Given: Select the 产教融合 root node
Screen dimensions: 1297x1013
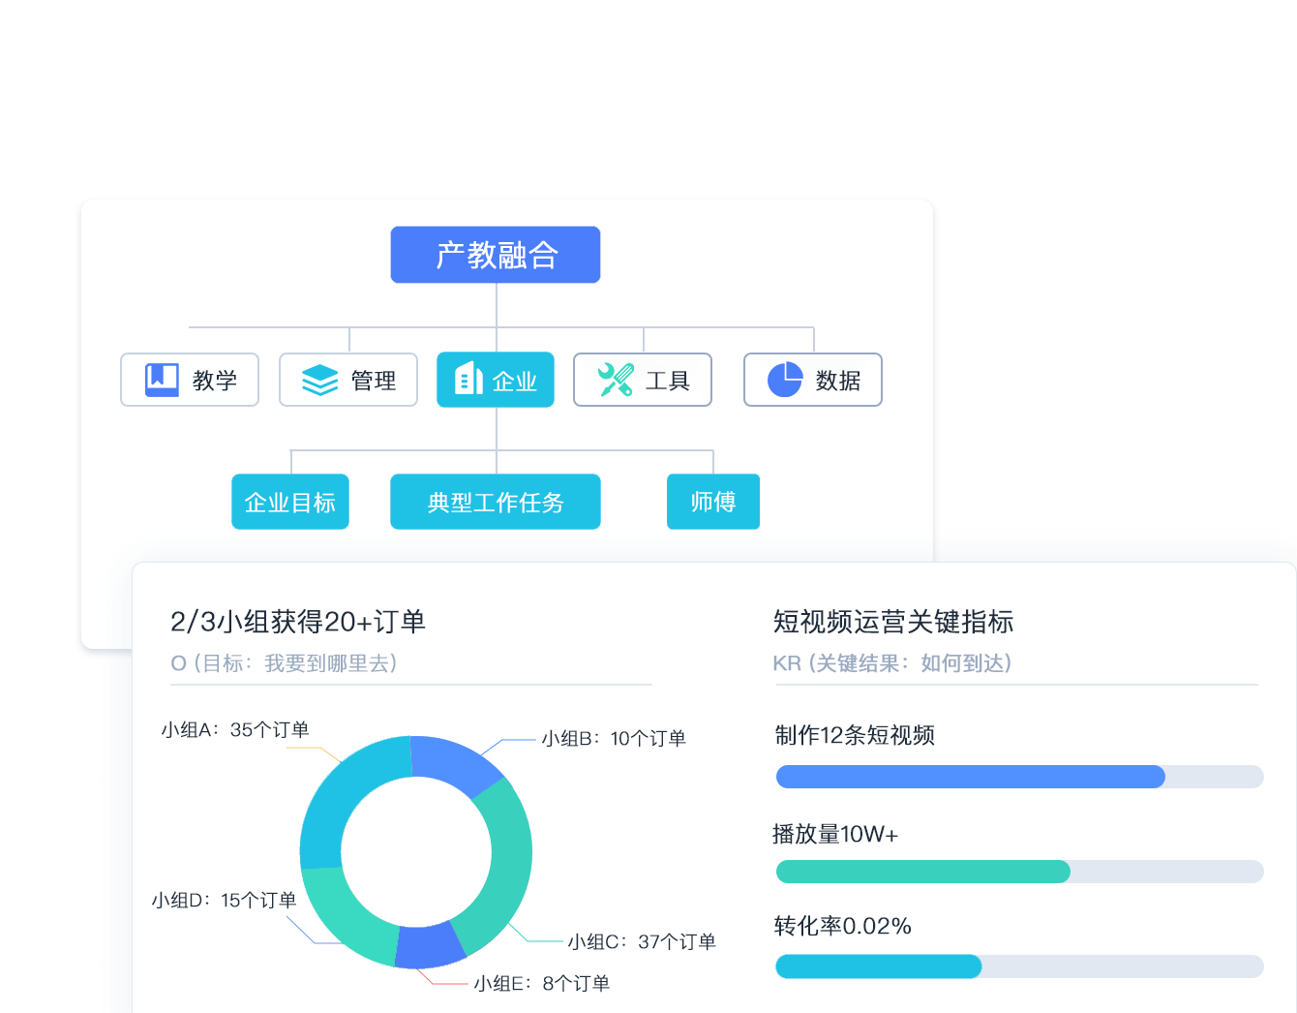Looking at the screenshot, I should click(x=496, y=255).
